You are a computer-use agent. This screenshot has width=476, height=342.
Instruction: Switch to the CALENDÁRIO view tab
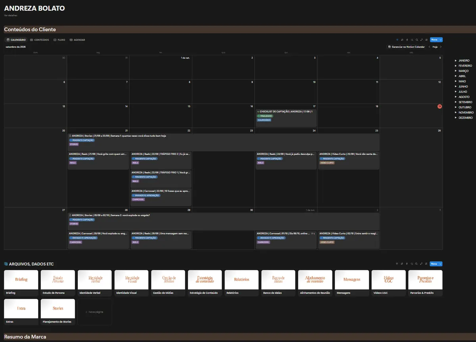tap(16, 40)
